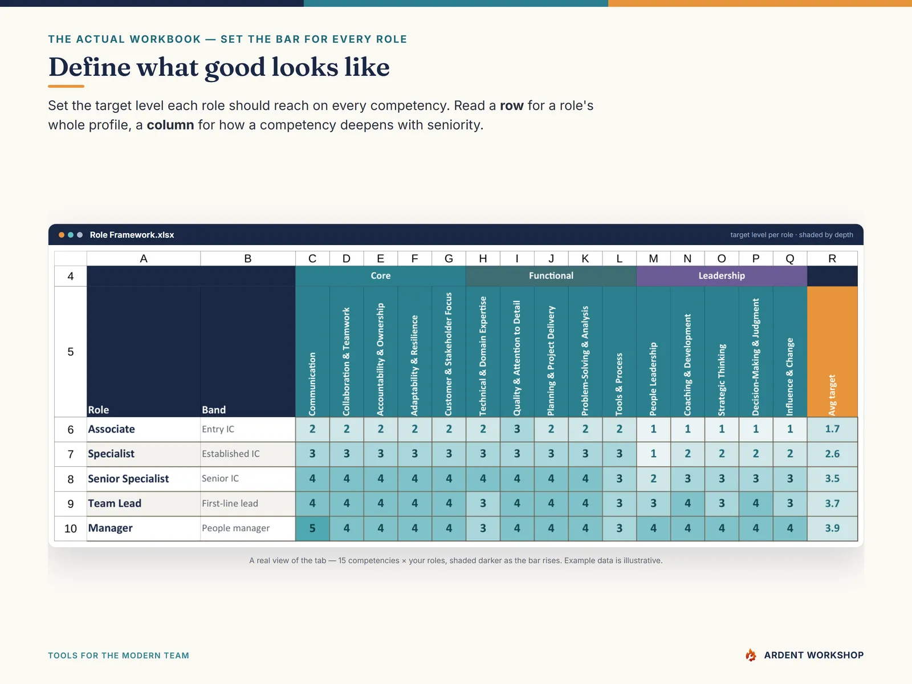Screen dimensions: 912x684
Task: Select column header A
Action: tap(144, 259)
